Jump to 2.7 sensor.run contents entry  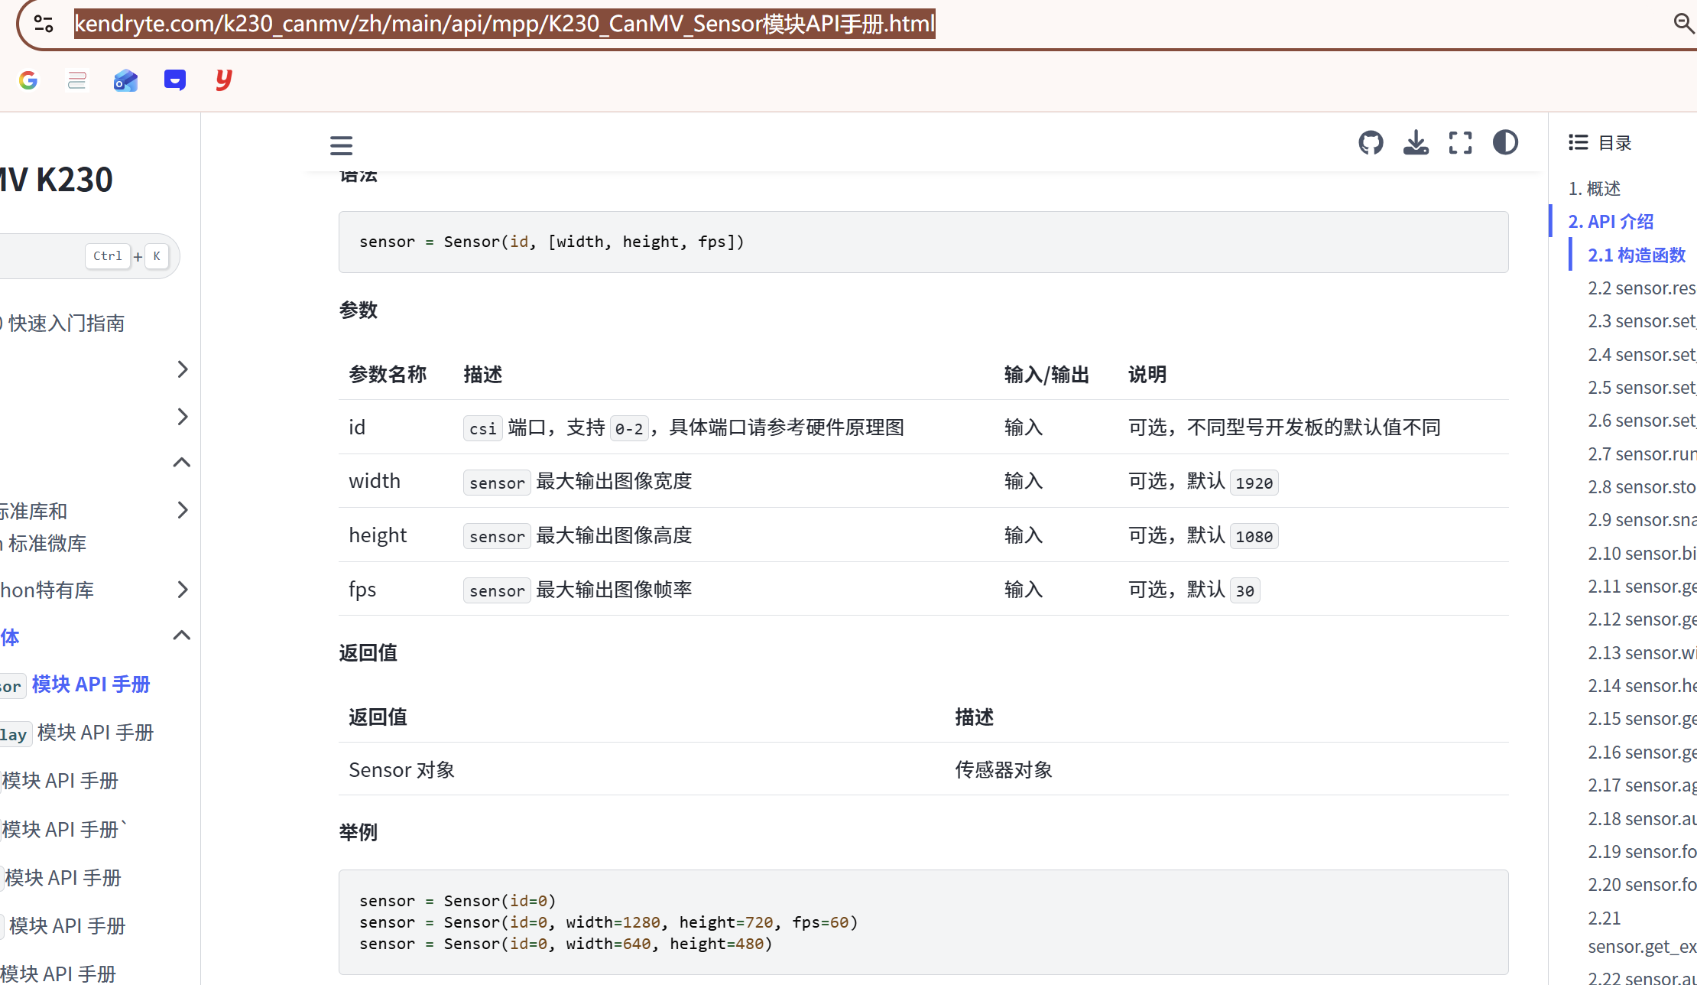coord(1642,454)
